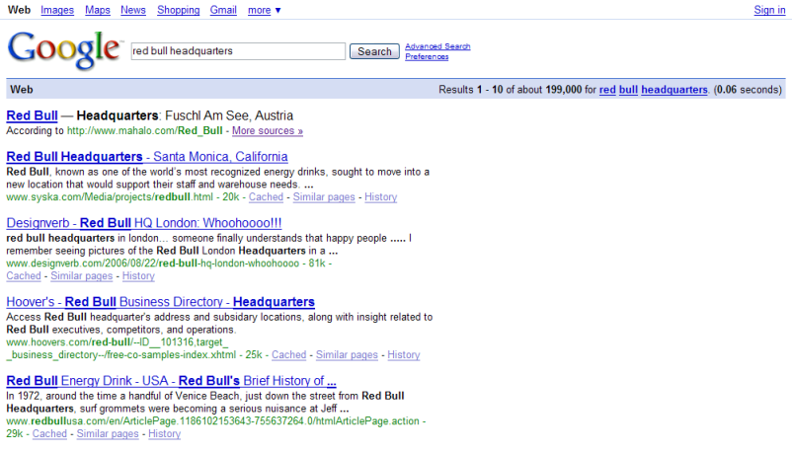The width and height of the screenshot is (792, 453).
Task: Open Cached link for redbullusa.com result
Action: (x=49, y=433)
